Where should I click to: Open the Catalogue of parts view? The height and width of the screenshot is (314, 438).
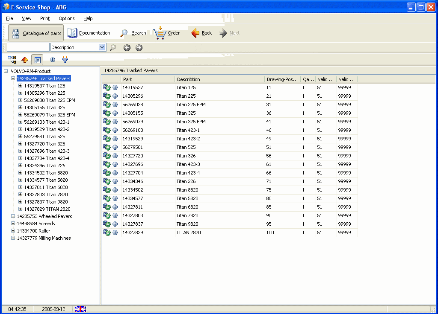(36, 33)
